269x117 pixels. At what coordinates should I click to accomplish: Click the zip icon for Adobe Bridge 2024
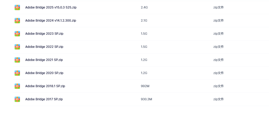[x=17, y=21]
